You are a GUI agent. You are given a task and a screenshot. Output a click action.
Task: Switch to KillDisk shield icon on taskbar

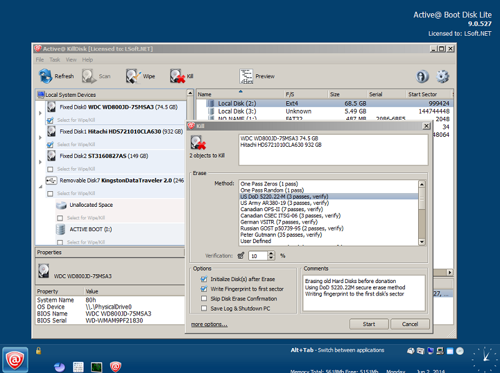116,367
